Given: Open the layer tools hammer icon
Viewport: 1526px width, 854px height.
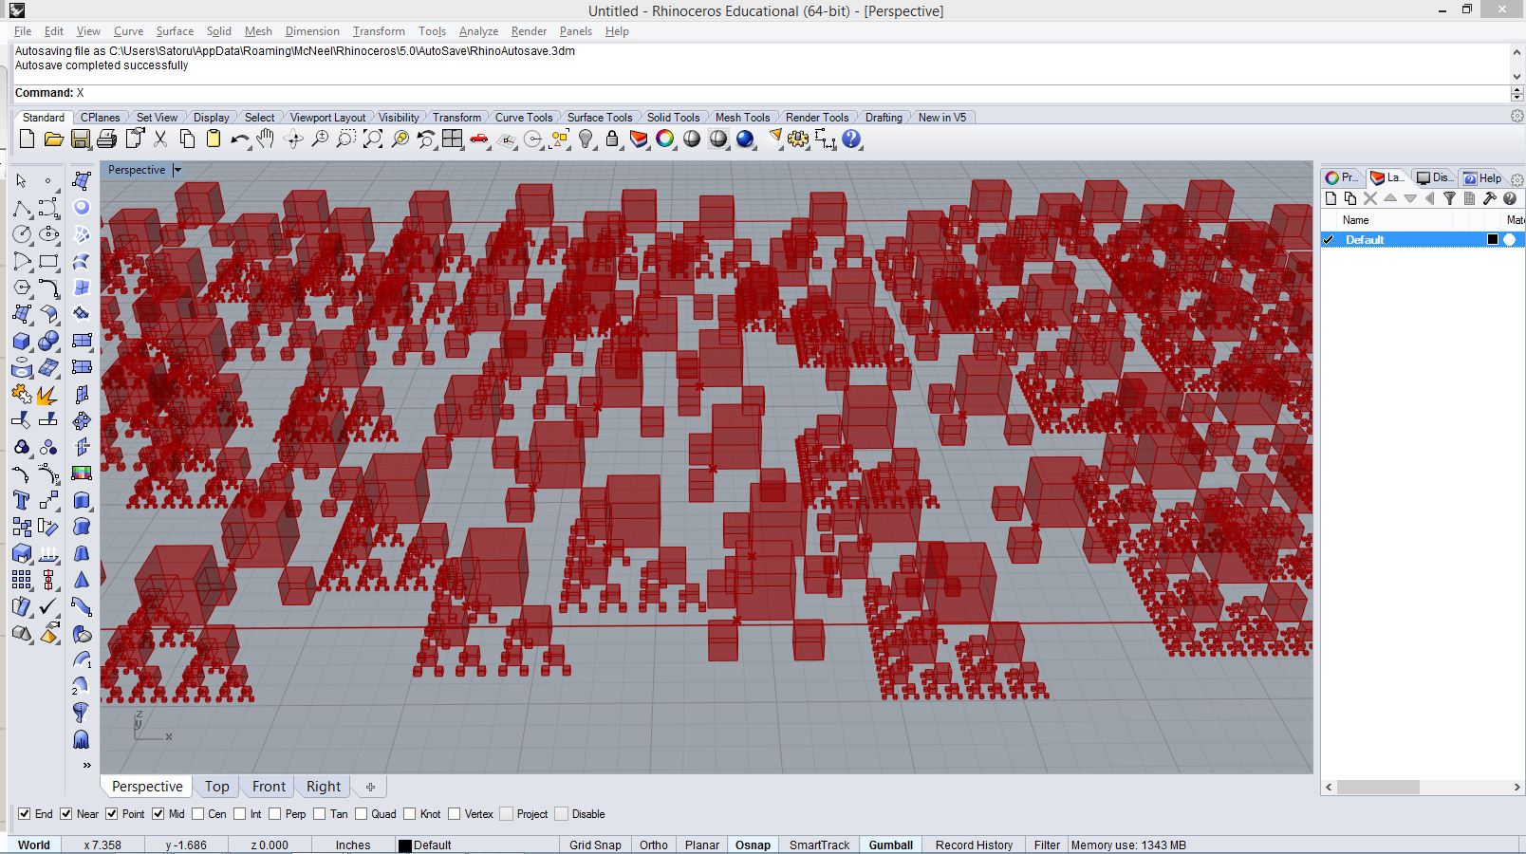Looking at the screenshot, I should 1489,198.
